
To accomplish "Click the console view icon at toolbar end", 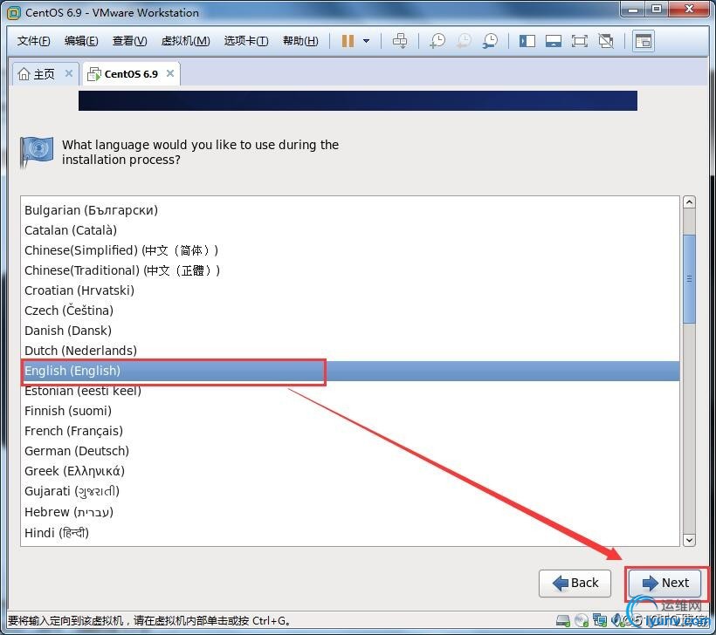I will point(644,41).
